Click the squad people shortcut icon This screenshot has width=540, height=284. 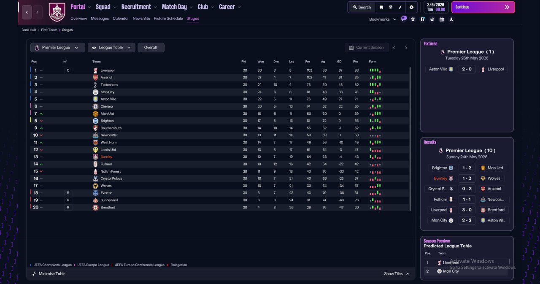(x=432, y=19)
